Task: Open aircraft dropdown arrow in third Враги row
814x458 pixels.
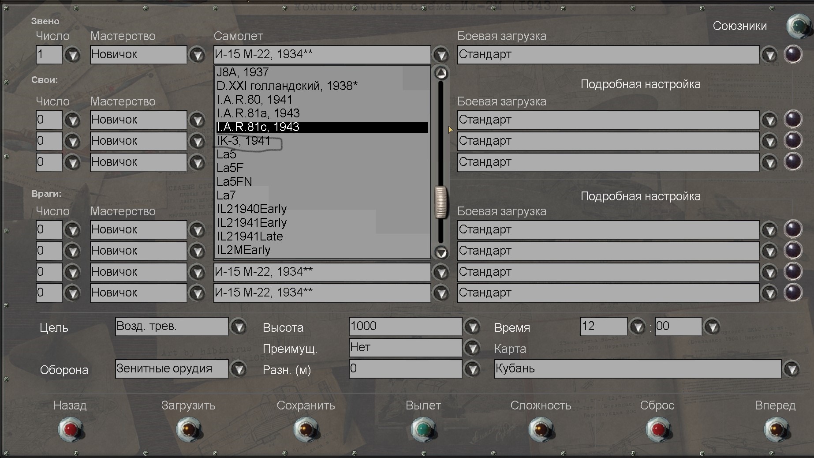Action: point(441,272)
